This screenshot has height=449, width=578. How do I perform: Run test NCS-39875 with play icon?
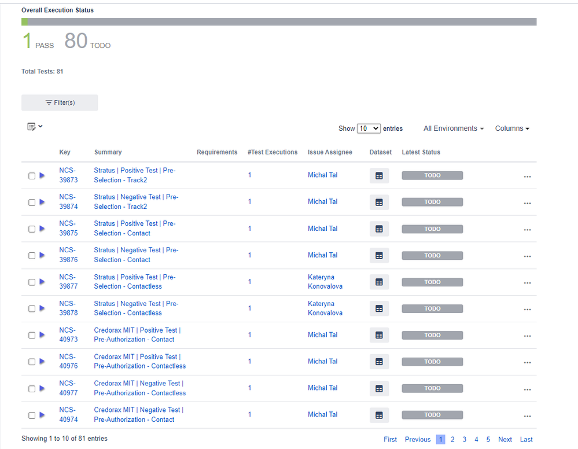42,229
